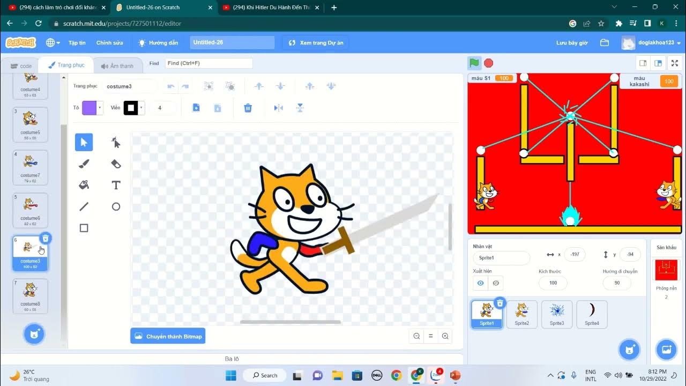Open the Tập tin menu
The image size is (686, 386).
(x=77, y=42)
